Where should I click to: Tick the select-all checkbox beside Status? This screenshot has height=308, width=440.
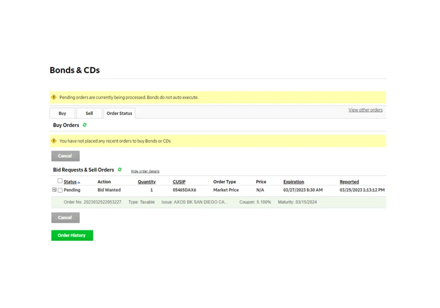[60, 180]
